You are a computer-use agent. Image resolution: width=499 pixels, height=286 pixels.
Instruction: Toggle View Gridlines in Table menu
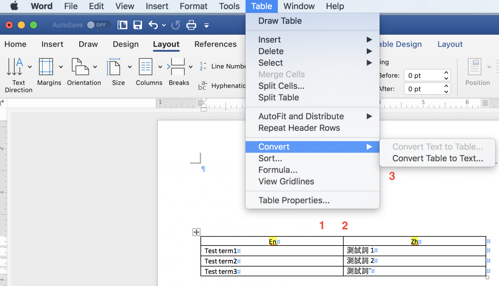coord(286,181)
